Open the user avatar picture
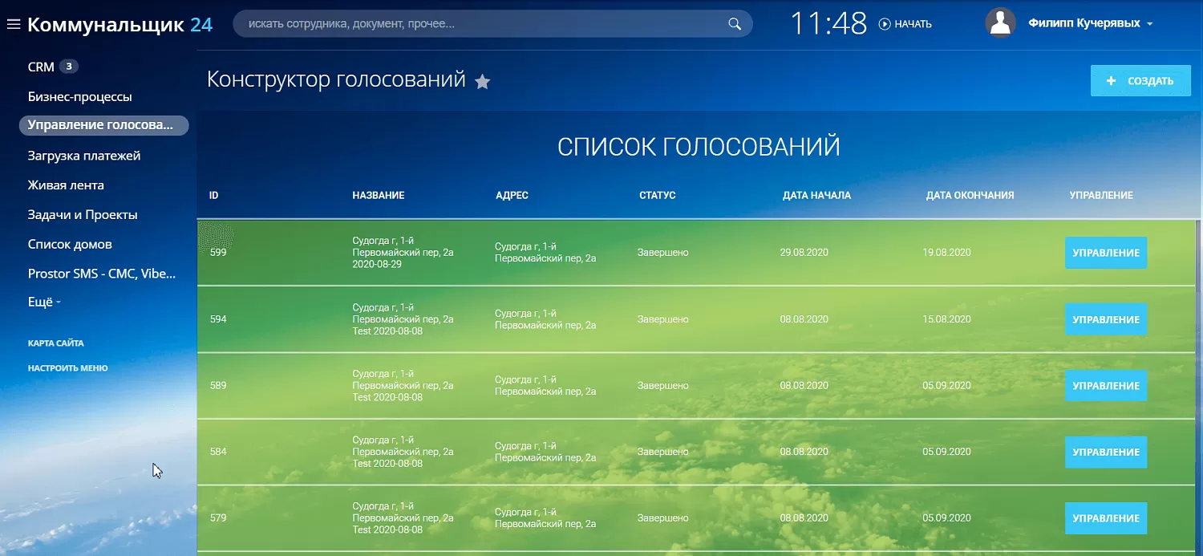Image resolution: width=1203 pixels, height=556 pixels. [x=1001, y=22]
